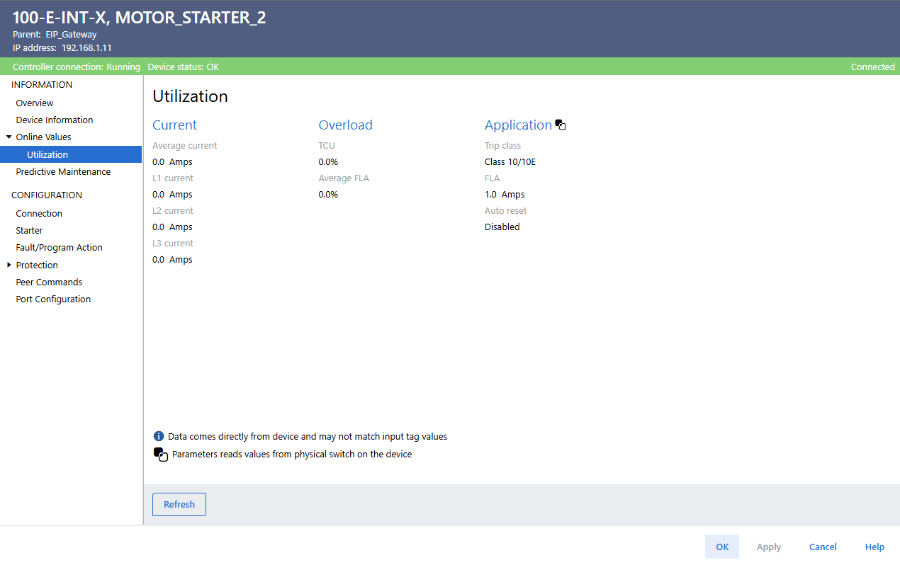
Task: Click the 1.0 Amps FLA value
Action: (505, 194)
